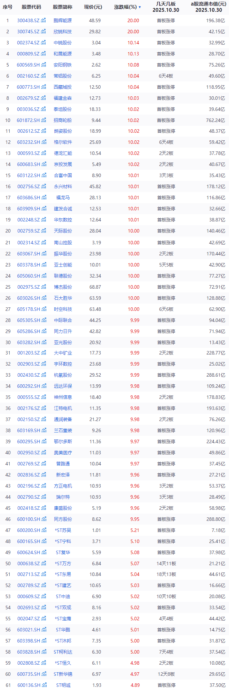
Task: Click the chart icon next to 601872.SH
Action: click(x=44, y=120)
